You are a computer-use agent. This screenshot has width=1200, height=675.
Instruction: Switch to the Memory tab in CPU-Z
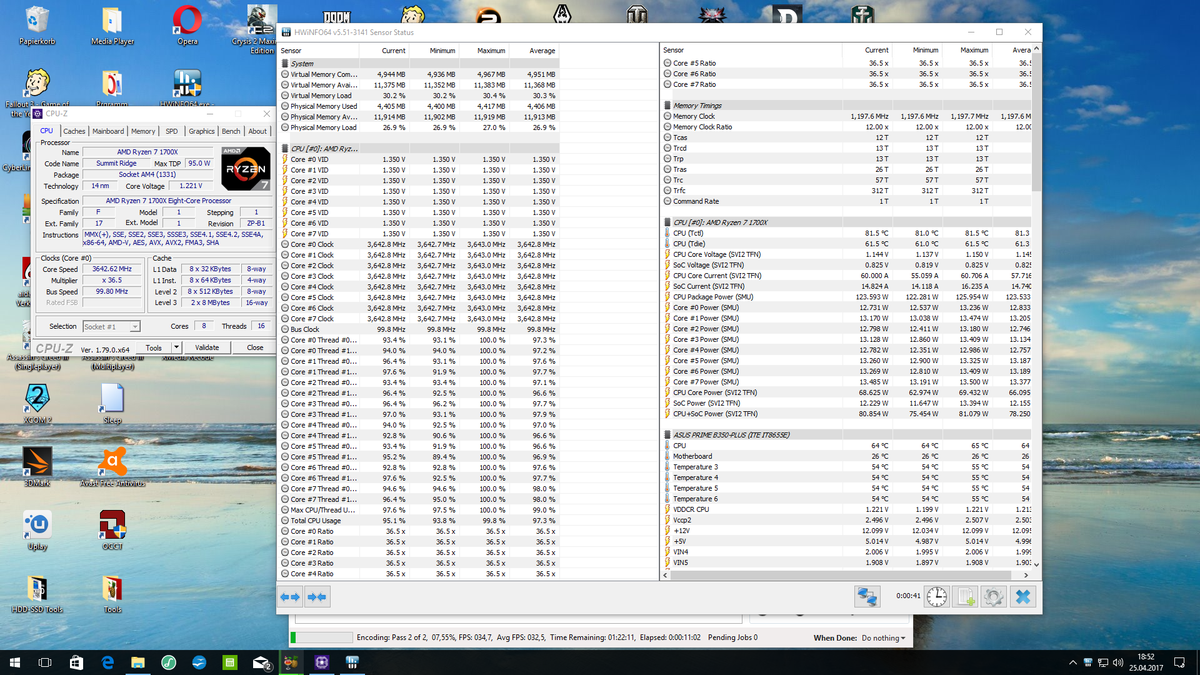click(x=143, y=131)
